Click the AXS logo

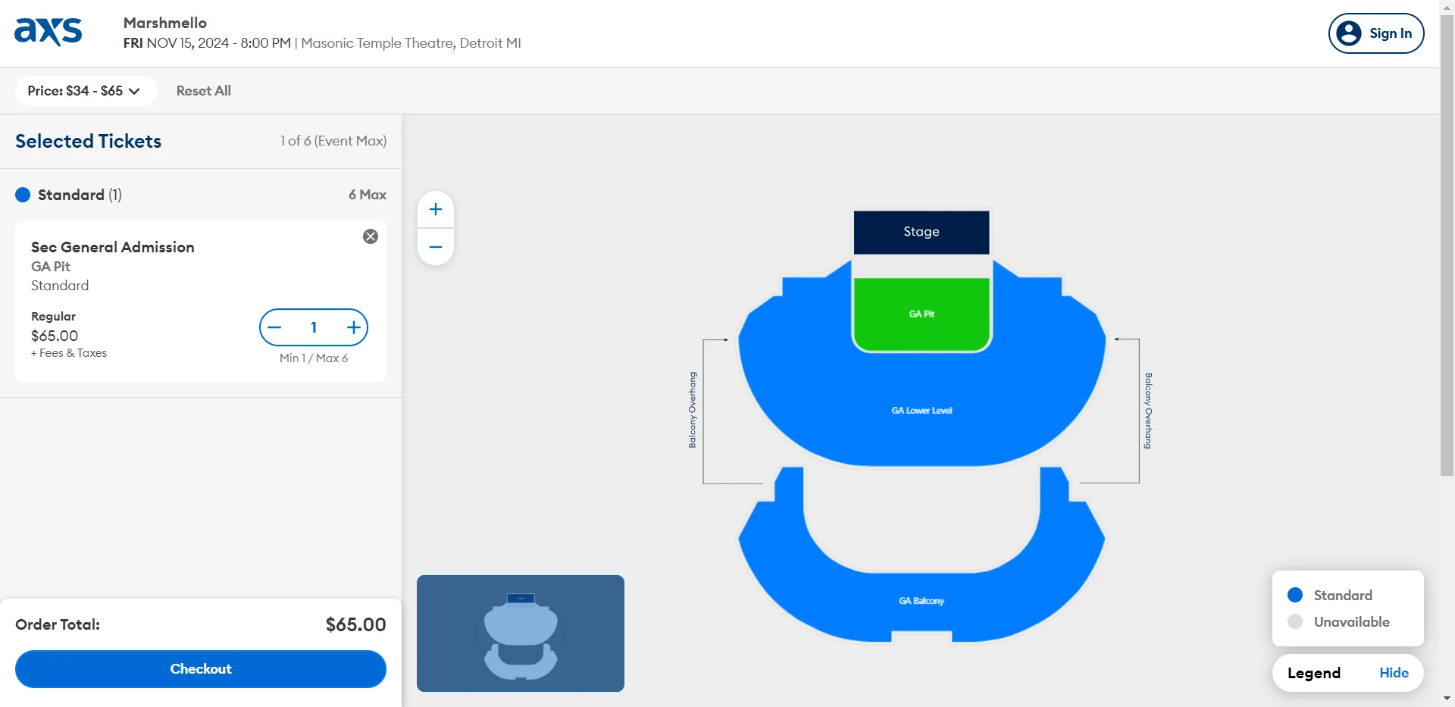pyautogui.click(x=48, y=32)
